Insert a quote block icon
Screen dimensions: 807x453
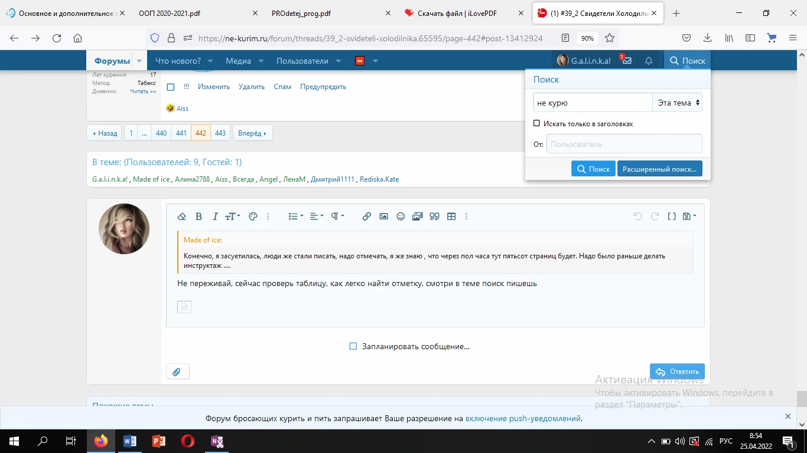click(434, 216)
